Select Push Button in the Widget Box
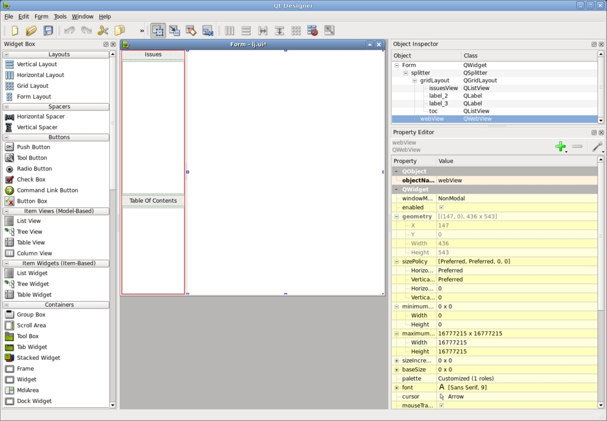The width and height of the screenshot is (607, 421). pyautogui.click(x=33, y=147)
